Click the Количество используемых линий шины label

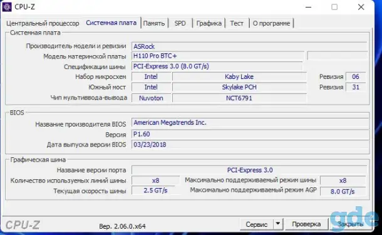pyautogui.click(x=68, y=180)
